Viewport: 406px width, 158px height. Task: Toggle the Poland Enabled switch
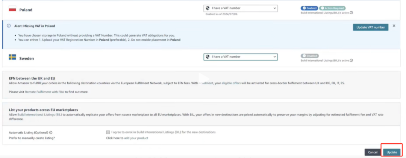click(x=309, y=8)
